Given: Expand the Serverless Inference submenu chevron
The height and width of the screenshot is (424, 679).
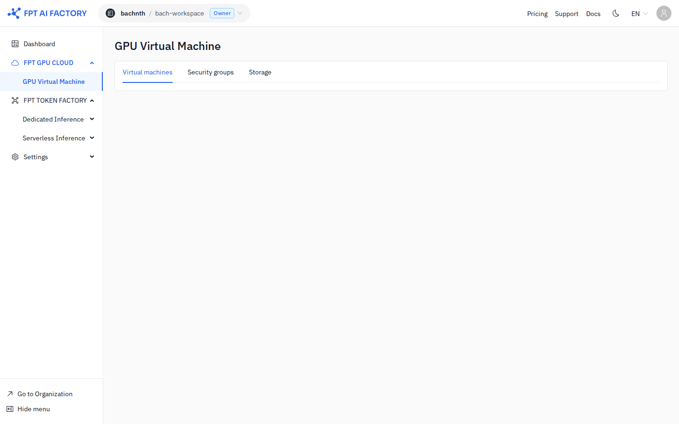Looking at the screenshot, I should 92,138.
